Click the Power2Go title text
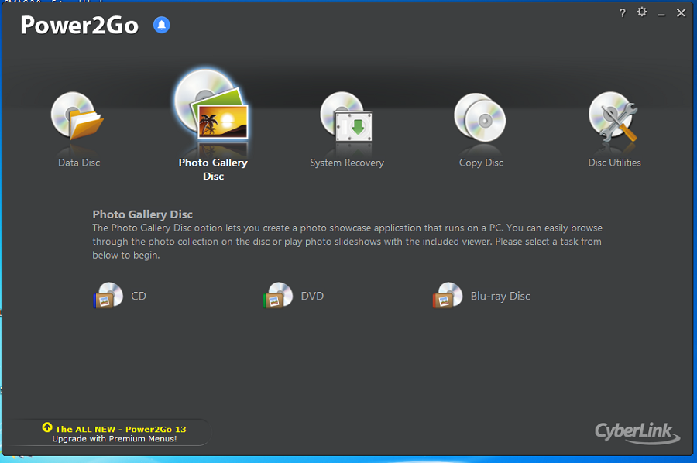697x463 pixels. pos(80,26)
